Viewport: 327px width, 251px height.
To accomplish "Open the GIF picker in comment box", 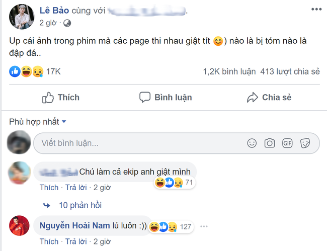I will [287, 143].
